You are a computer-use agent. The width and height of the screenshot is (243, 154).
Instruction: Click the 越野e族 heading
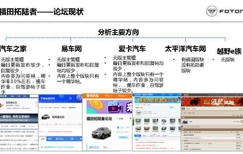pos(229,51)
